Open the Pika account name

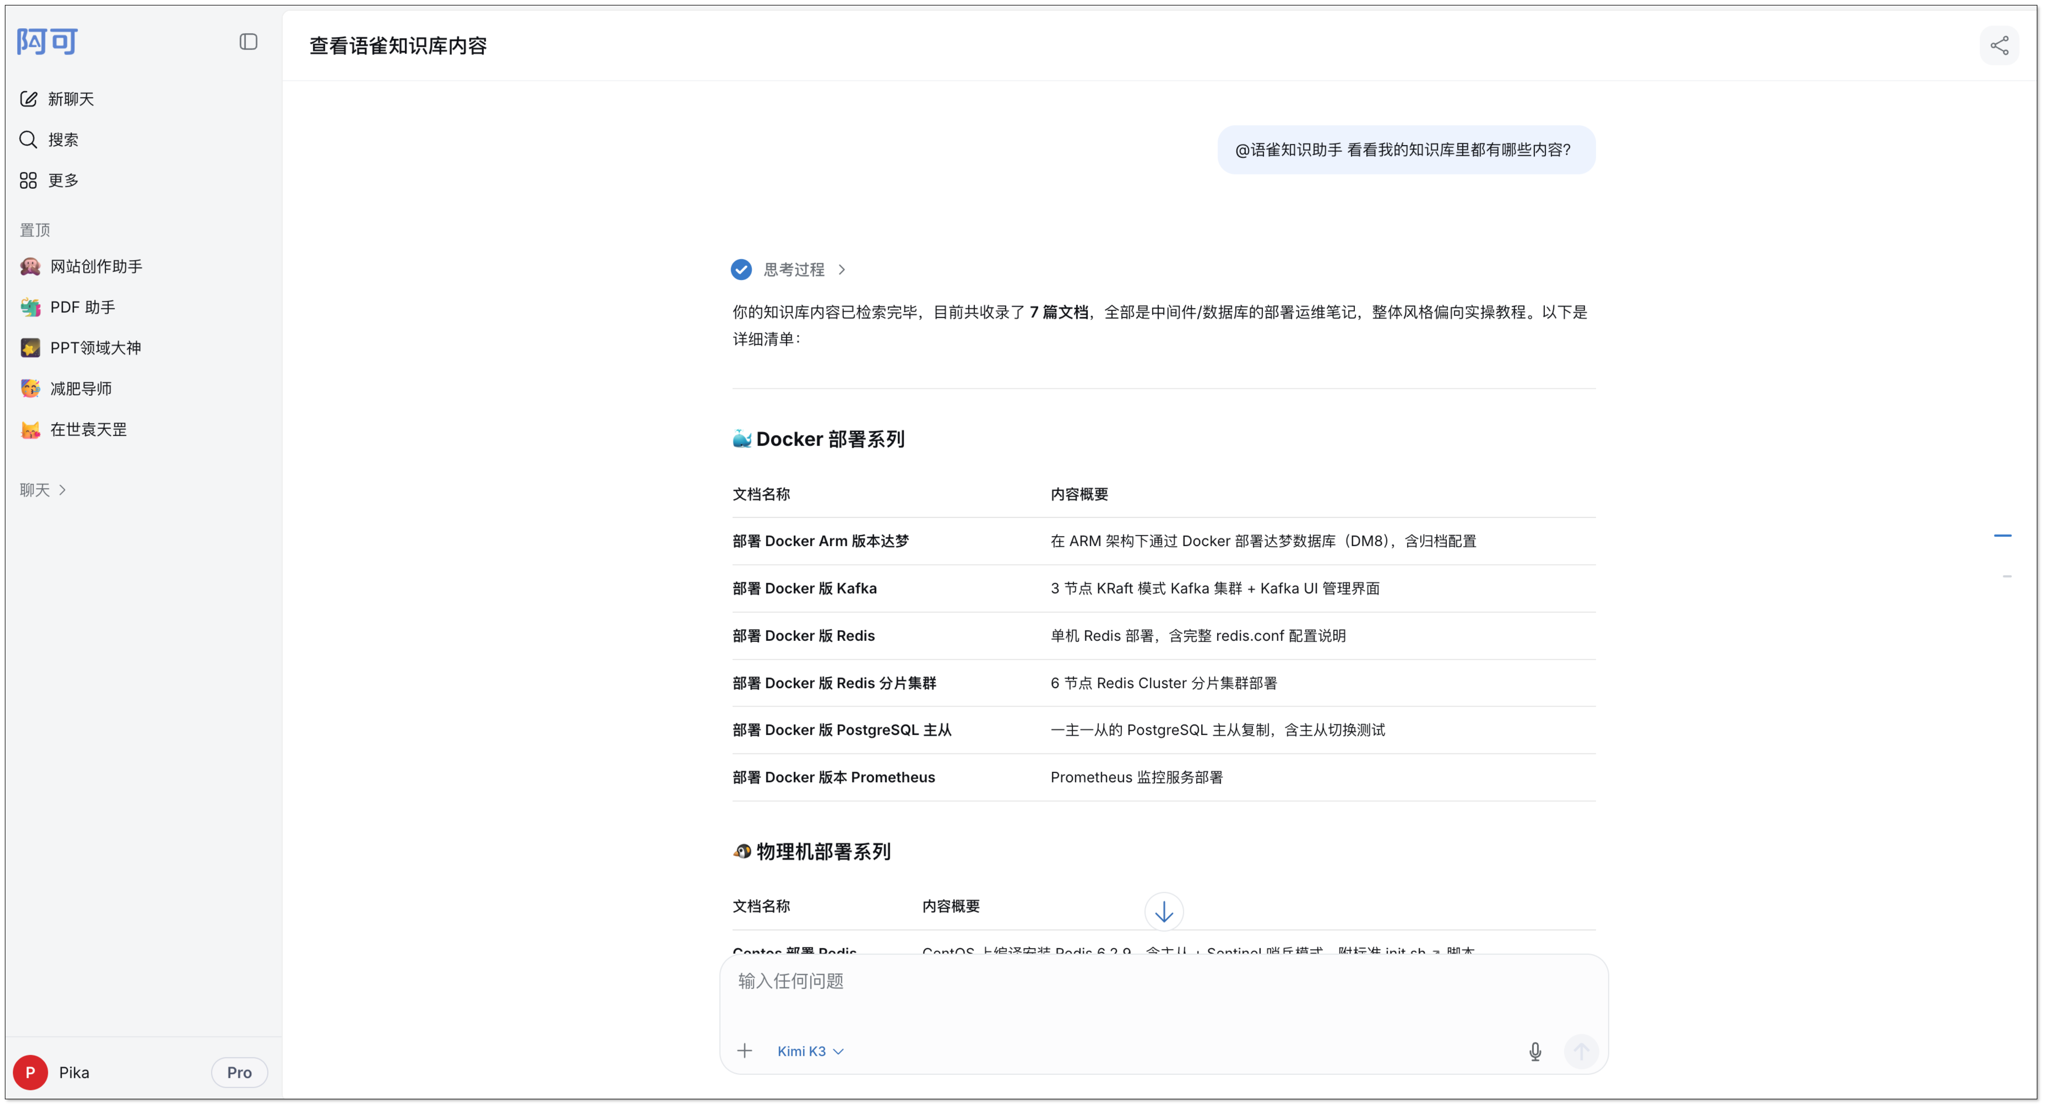coord(74,1073)
